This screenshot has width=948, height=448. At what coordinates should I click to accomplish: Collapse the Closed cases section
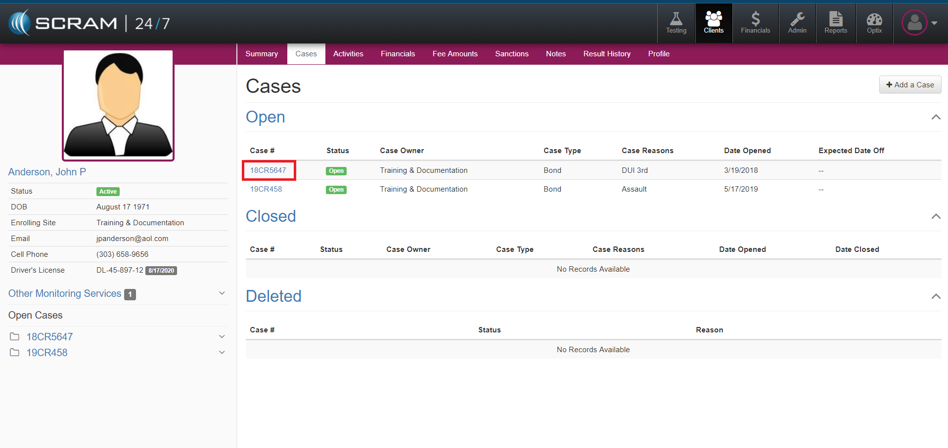tap(936, 216)
